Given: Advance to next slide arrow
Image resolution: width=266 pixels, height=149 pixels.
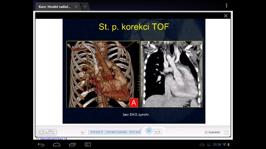Looking at the screenshot, I should coord(159,131).
